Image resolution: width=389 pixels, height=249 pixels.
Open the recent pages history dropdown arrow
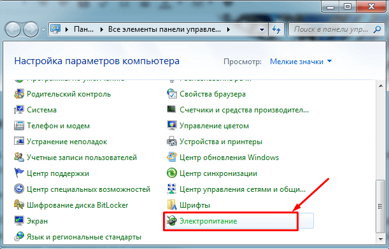pos(44,30)
